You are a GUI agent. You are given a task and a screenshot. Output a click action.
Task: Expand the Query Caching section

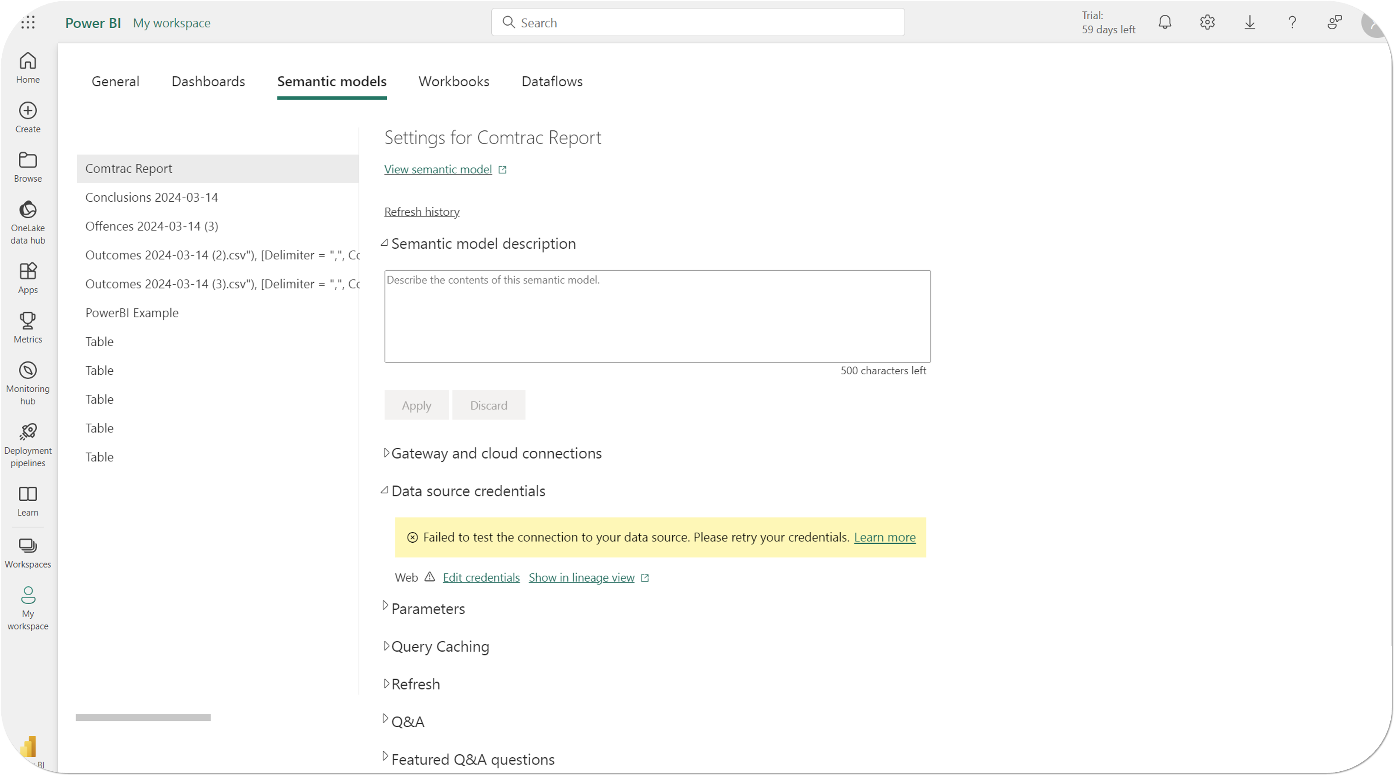coord(439,647)
